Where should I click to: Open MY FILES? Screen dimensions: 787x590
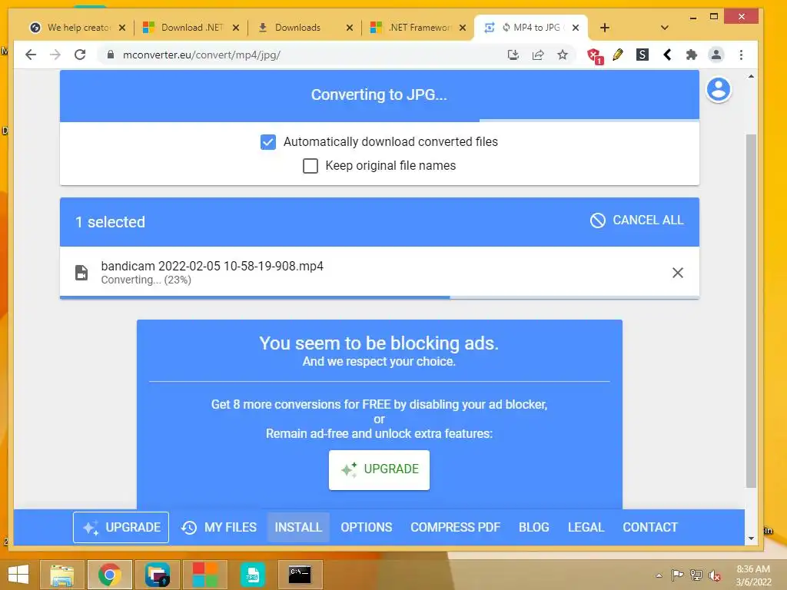(219, 527)
